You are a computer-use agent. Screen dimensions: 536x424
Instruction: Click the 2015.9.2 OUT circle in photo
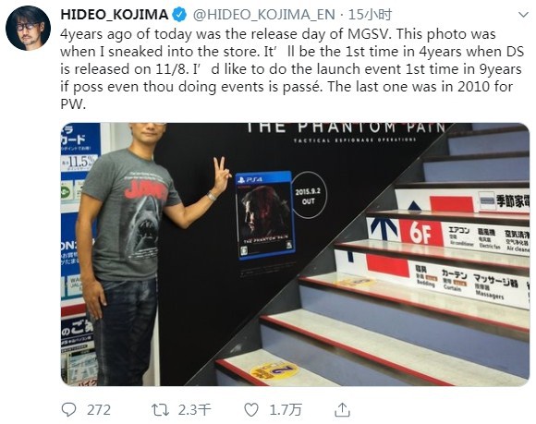(x=309, y=196)
